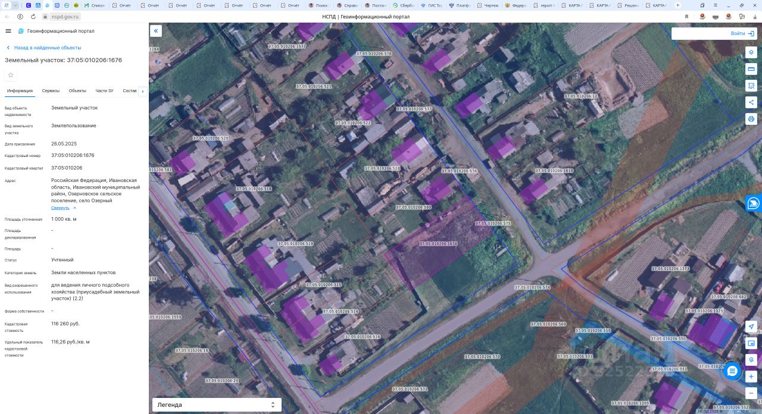
Task: Click the area value 1 000 кв. м
Action: (x=64, y=219)
